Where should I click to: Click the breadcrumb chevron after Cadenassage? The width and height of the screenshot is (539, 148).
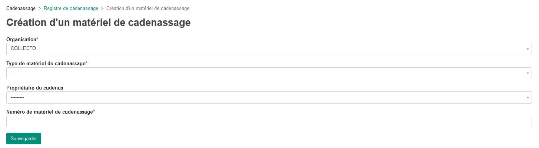click(40, 8)
